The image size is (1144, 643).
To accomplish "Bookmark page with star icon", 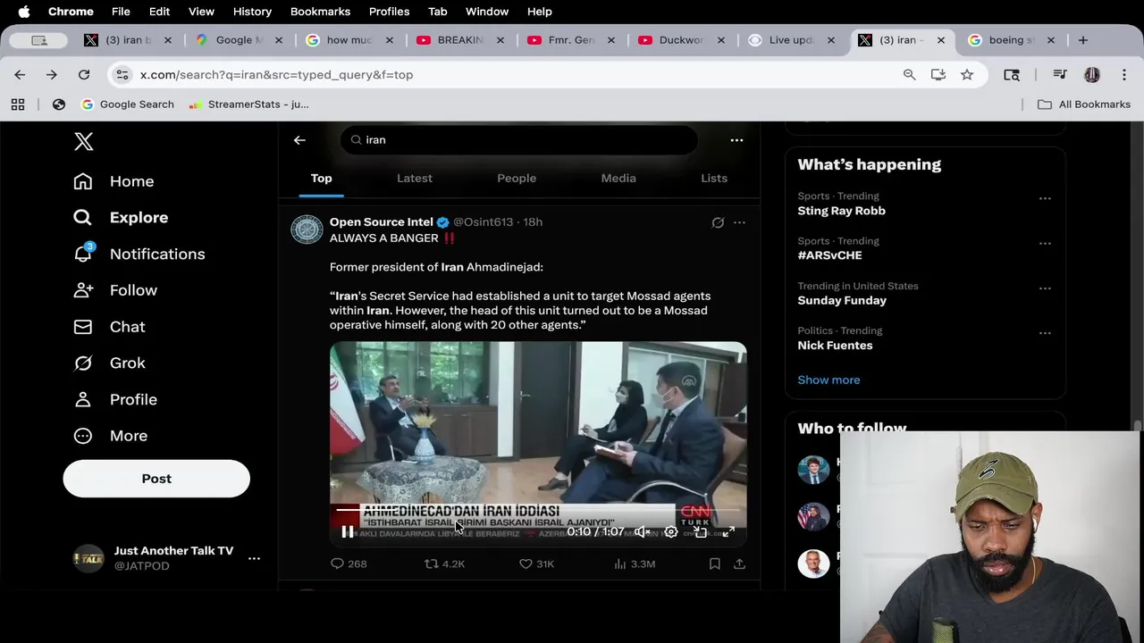I will (967, 75).
